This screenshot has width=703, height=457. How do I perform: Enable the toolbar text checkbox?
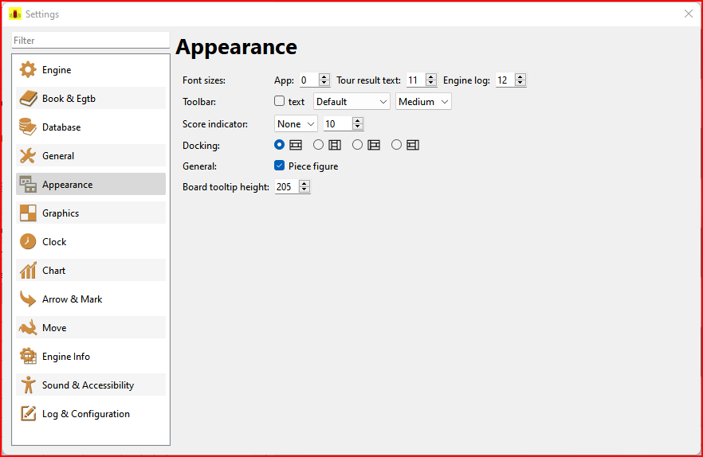click(x=279, y=102)
